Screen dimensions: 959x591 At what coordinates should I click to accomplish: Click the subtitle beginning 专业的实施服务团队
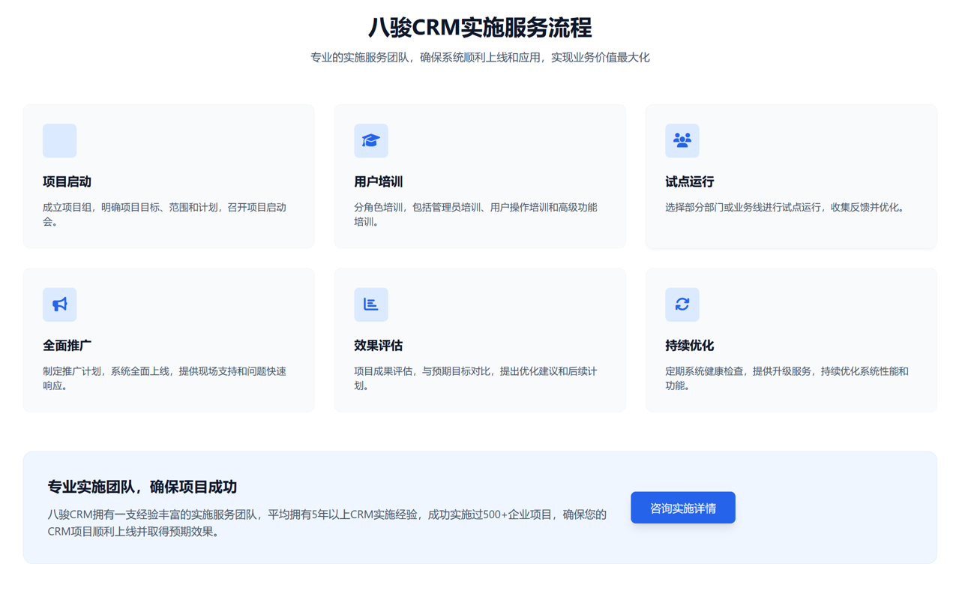coord(479,57)
